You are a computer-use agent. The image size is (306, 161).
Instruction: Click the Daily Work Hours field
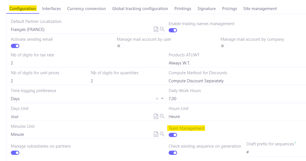[196, 98]
